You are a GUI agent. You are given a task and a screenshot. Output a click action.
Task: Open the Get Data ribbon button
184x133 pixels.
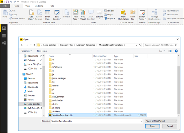point(31,15)
